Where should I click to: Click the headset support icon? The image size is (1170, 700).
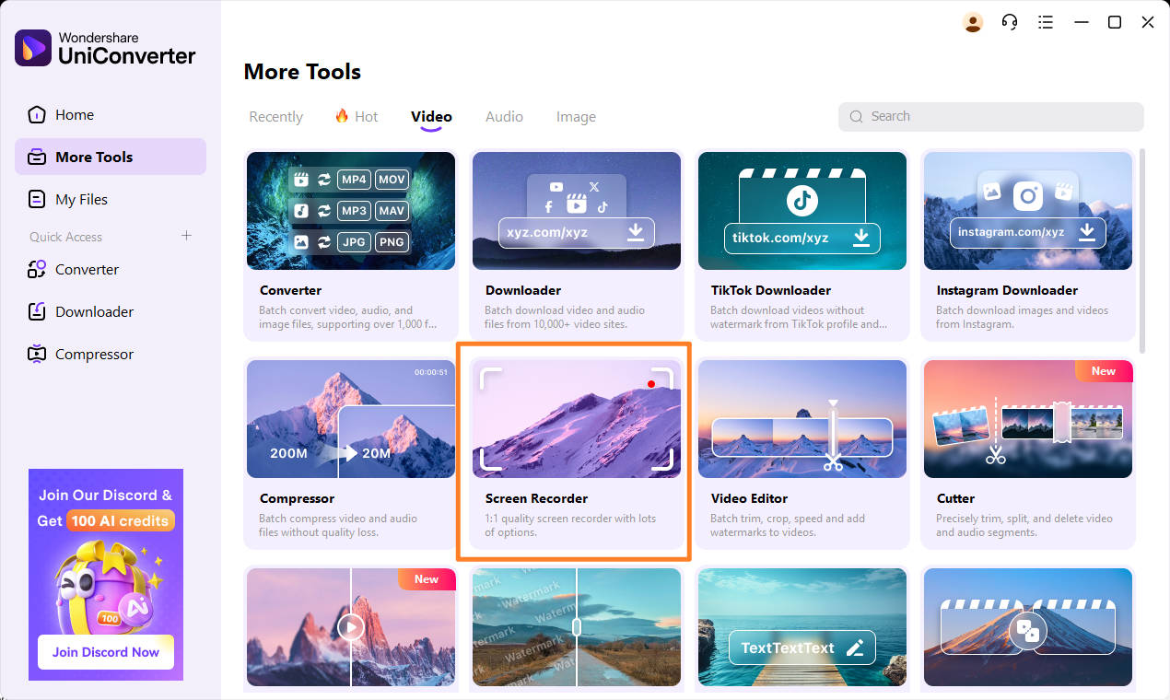pos(1010,22)
